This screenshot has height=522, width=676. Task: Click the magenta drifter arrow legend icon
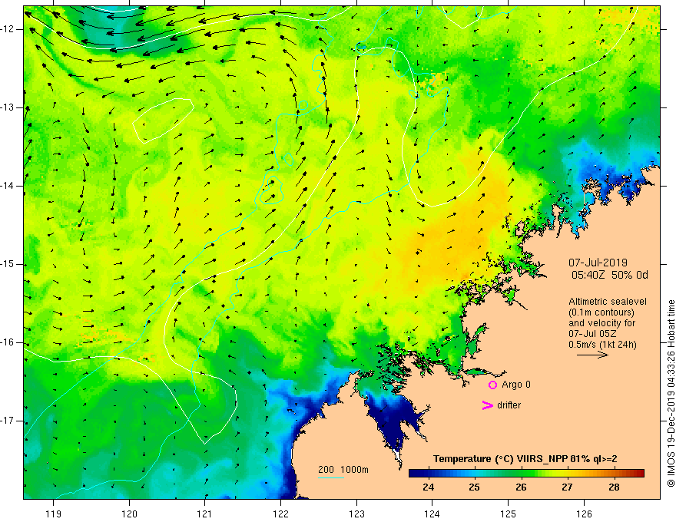click(x=488, y=405)
